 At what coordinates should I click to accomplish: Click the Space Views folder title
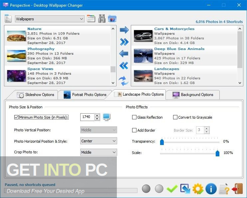click(40, 69)
